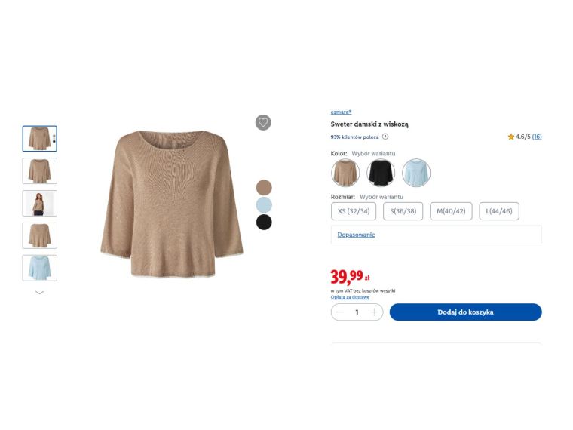Viewport: 573px width, 430px height.
Task: Choose size XS (32/34)
Action: pyautogui.click(x=354, y=211)
